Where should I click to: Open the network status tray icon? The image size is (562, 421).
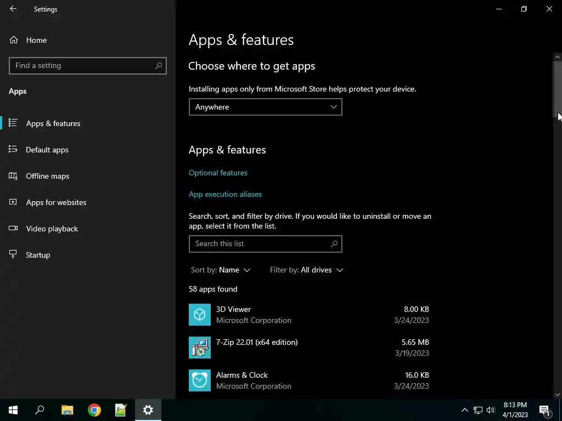(478, 410)
